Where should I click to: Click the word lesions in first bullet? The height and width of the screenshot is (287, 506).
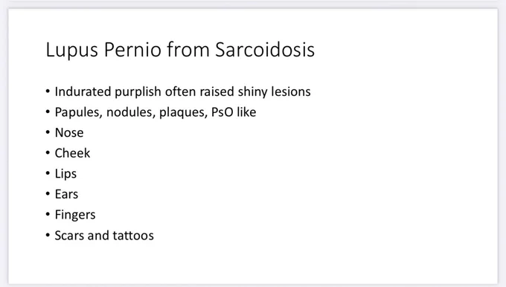[x=291, y=91]
